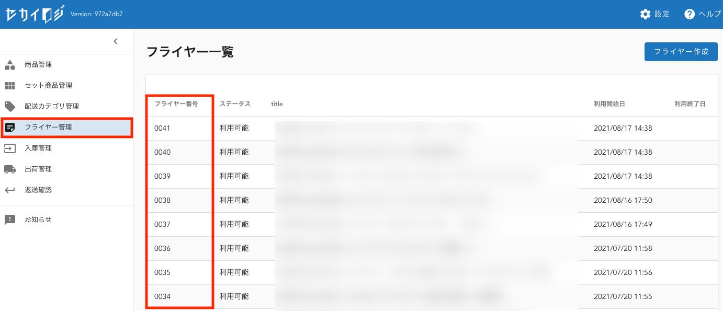Sort by フライヤー番号 column header
Screen dimensions: 723x311
coord(176,104)
